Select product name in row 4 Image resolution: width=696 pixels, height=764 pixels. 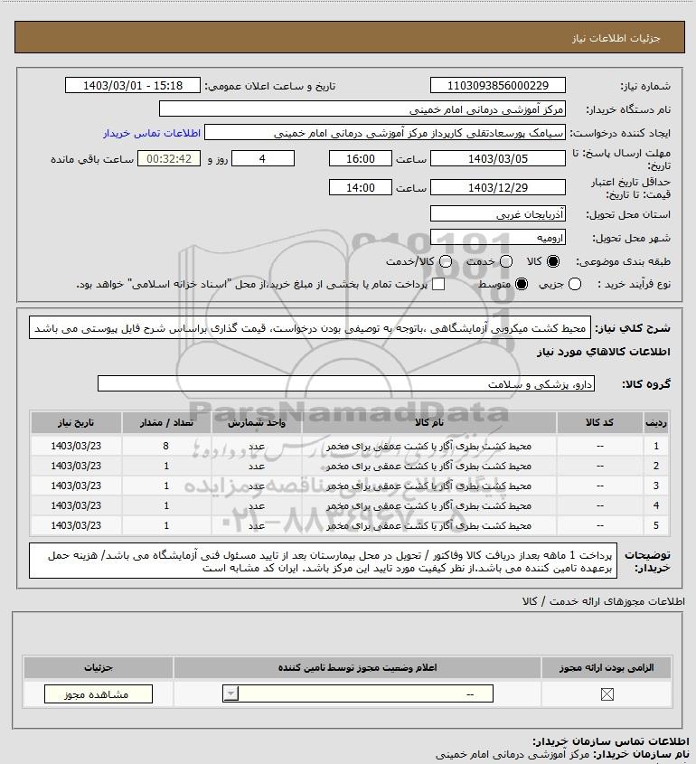(429, 505)
